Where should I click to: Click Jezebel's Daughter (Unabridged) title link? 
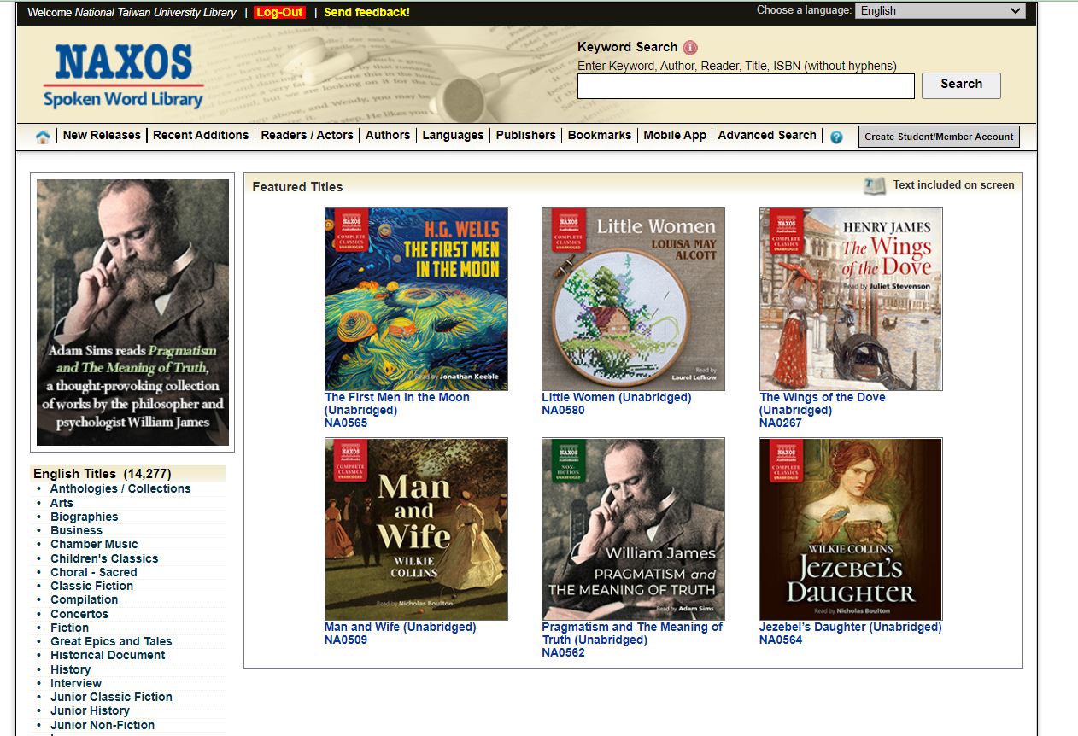(851, 628)
